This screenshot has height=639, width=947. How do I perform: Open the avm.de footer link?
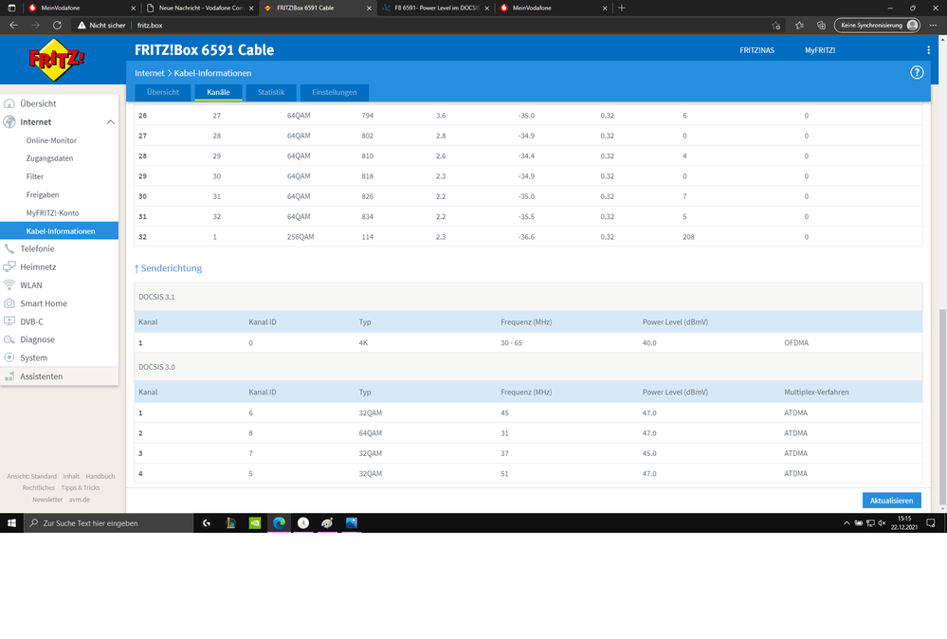click(x=79, y=500)
